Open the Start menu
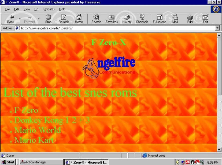The width and height of the screenshot is (222, 165). [x=8, y=162]
